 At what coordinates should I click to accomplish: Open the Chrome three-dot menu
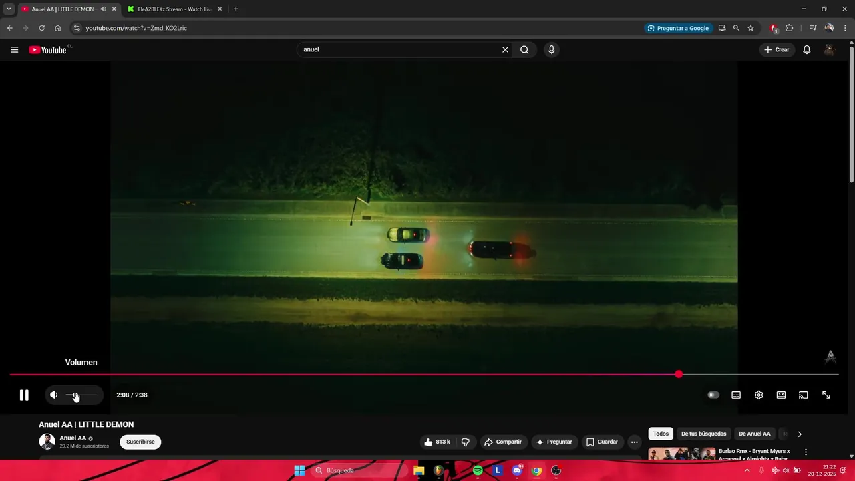coord(845,28)
